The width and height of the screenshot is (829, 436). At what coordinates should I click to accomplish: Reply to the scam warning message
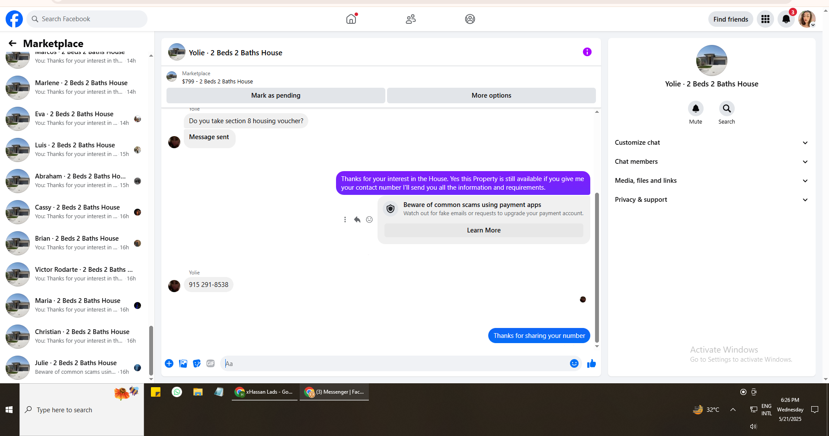tap(357, 220)
